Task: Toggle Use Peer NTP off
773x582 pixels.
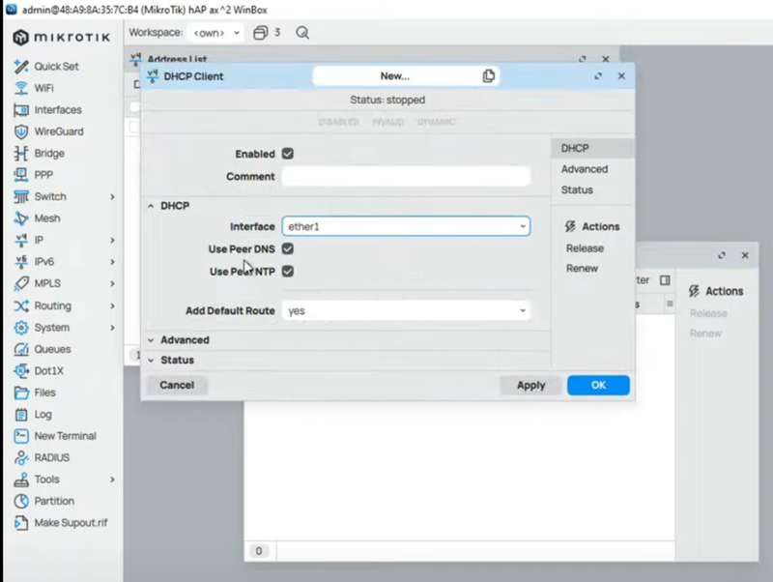Action: 287,271
